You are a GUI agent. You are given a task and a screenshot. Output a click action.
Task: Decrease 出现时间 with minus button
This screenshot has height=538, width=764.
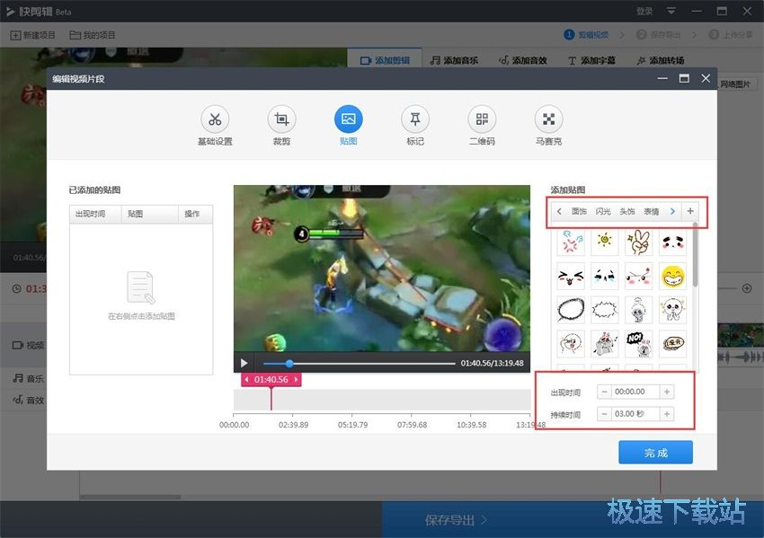click(x=604, y=392)
